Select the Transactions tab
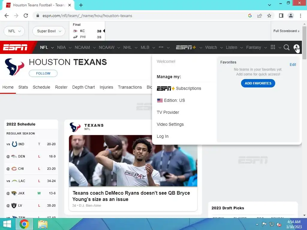307x230 pixels. 130,87
